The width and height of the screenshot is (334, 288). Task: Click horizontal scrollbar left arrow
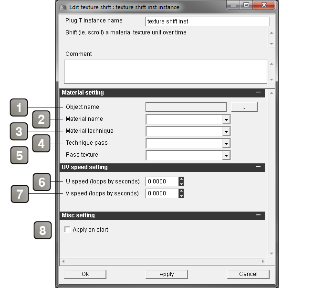click(63, 261)
